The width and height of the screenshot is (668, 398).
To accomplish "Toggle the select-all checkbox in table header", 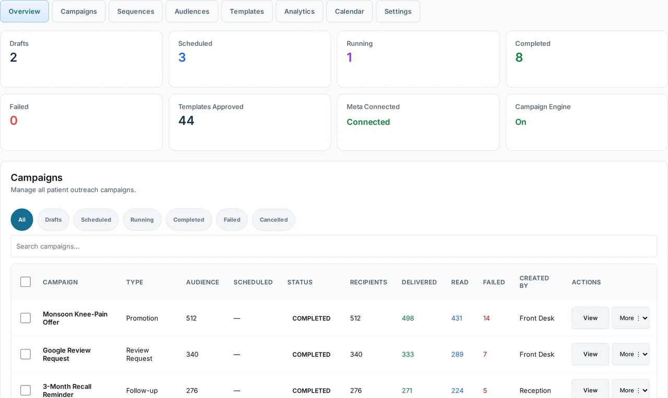I will pyautogui.click(x=26, y=282).
